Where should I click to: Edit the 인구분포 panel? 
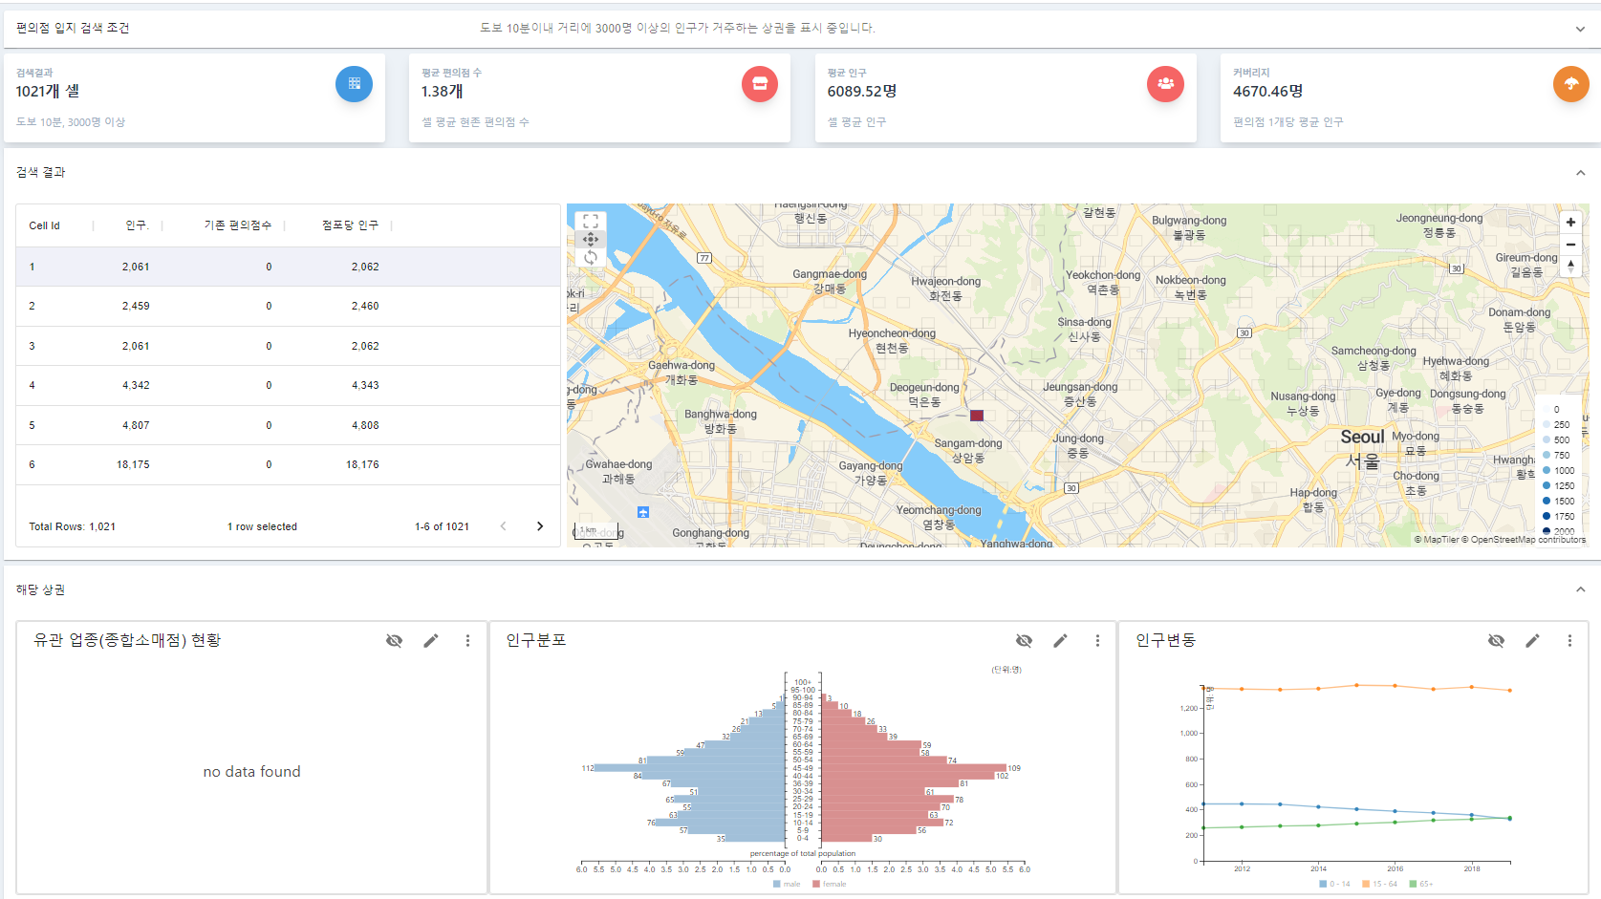coord(1060,640)
